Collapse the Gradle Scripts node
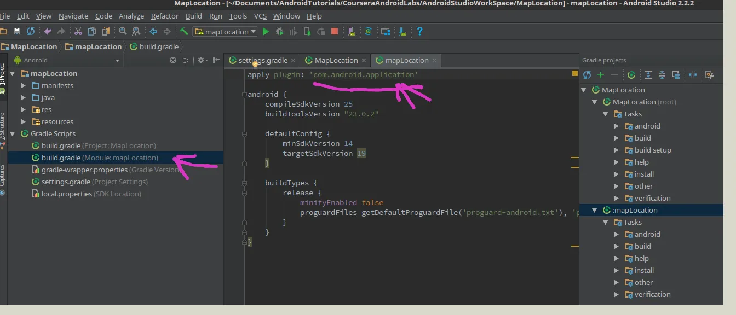Viewport: 736px width, 315px height. [13, 133]
